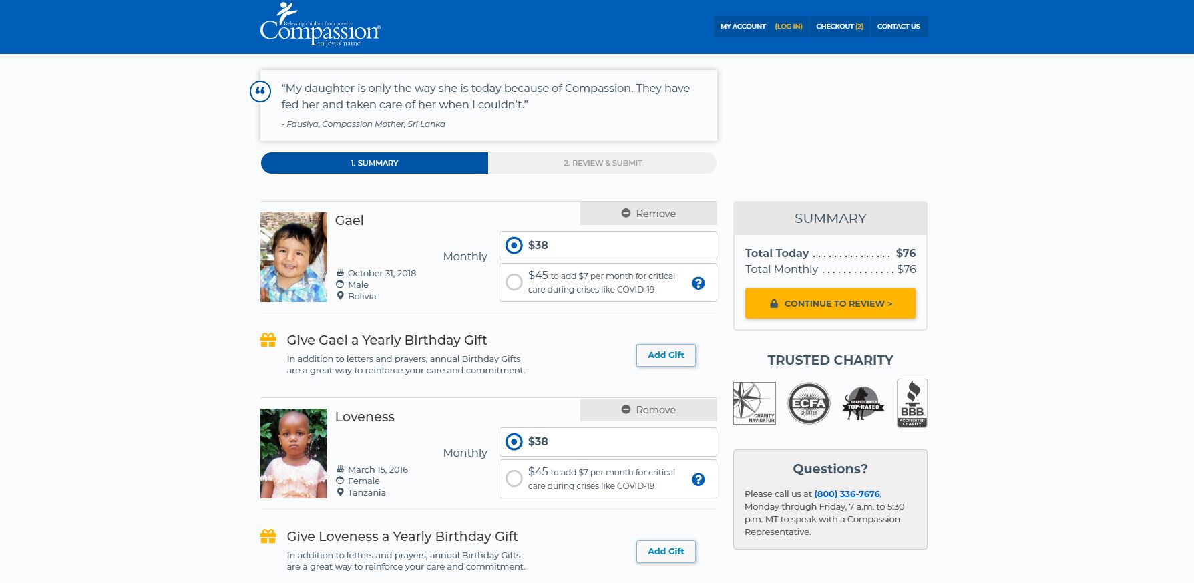Click the Questions? heading

(x=830, y=469)
